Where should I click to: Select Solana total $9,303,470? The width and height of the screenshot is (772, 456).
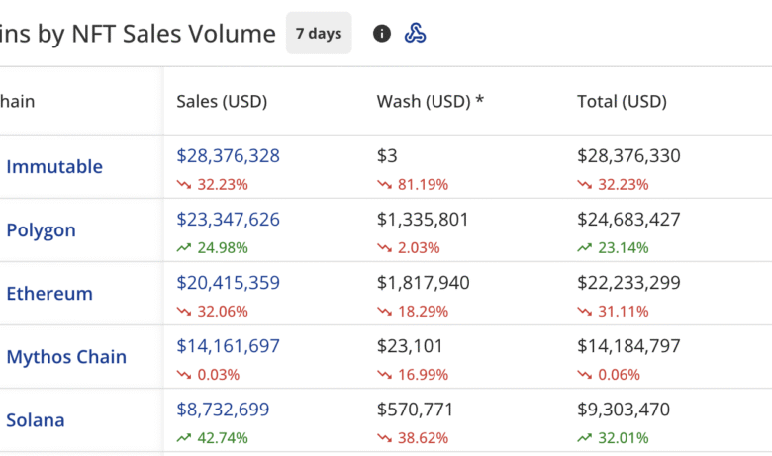coord(624,410)
